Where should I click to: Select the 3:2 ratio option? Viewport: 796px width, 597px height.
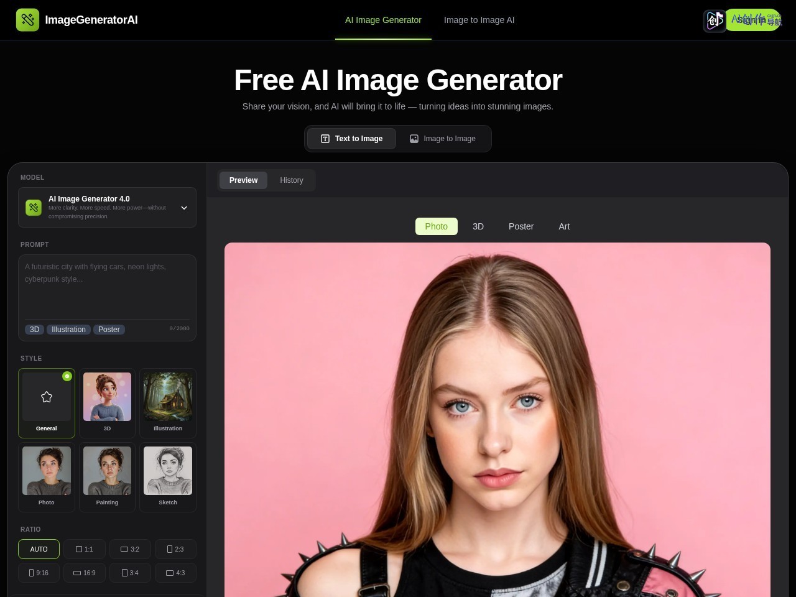pos(130,549)
